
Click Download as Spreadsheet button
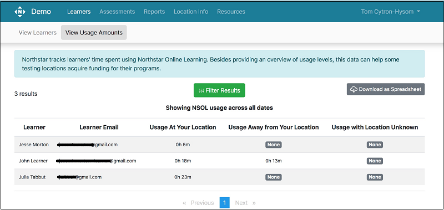click(386, 89)
